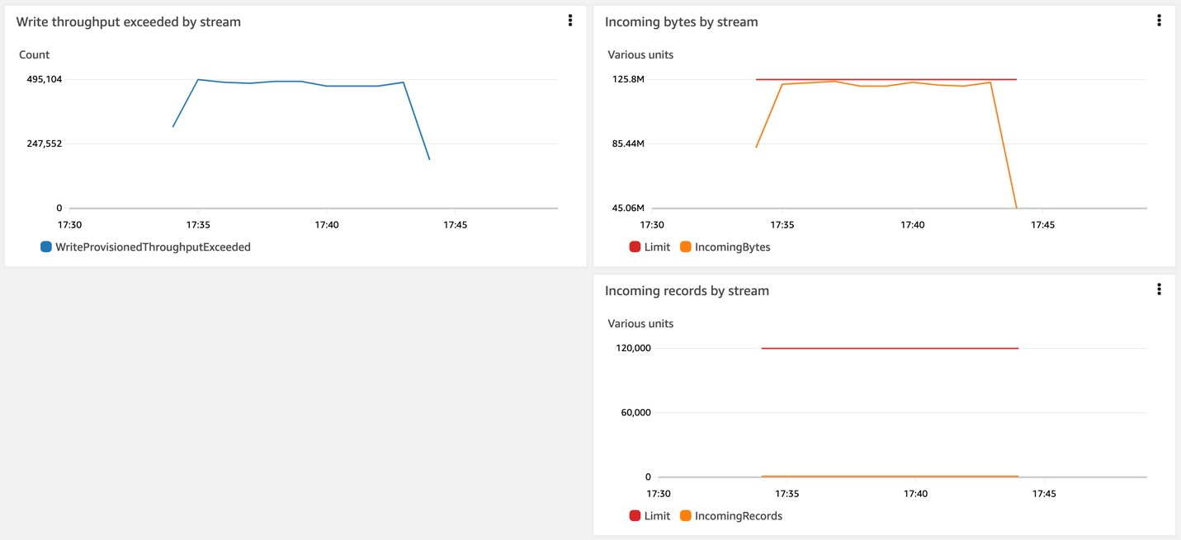Screen dimensions: 1181x540
Task: Click the orange IncomingRecords legend marker
Action: 686,515
